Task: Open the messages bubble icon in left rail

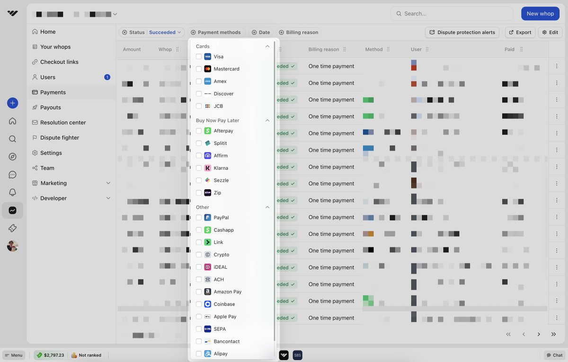Action: [x=13, y=175]
